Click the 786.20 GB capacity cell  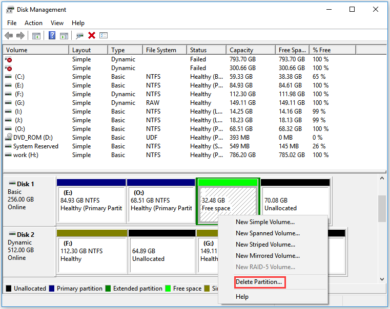(242, 155)
